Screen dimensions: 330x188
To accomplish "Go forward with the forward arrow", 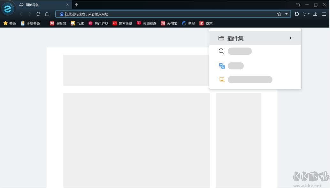I will coord(30,14).
